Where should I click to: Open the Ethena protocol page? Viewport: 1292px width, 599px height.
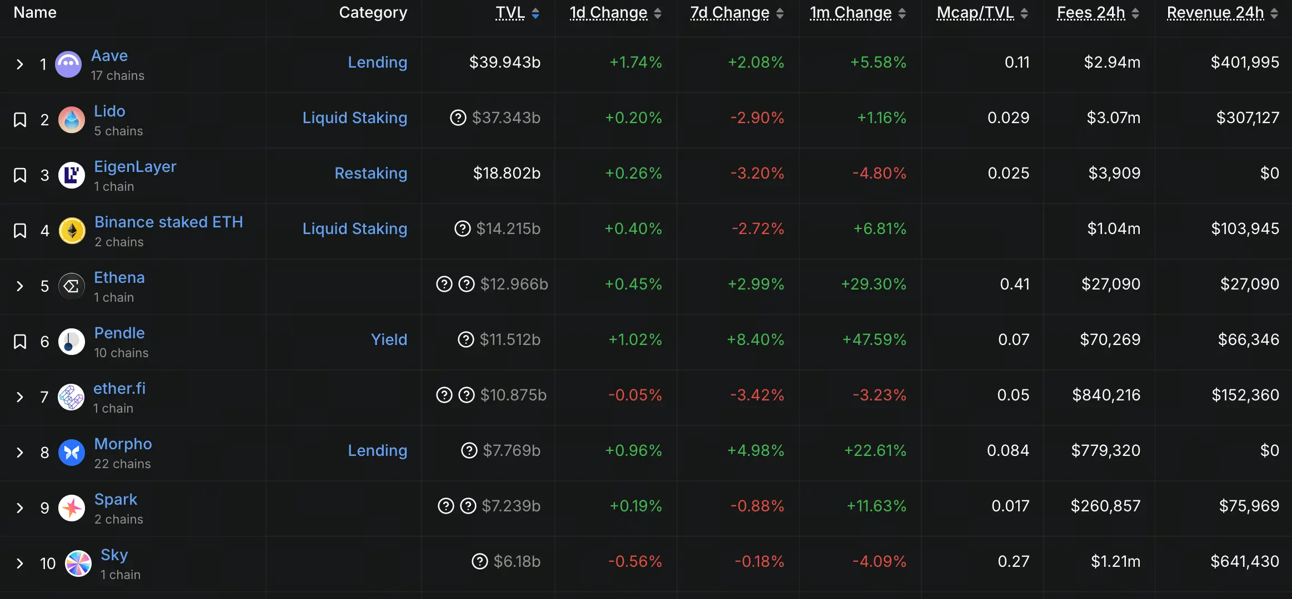coord(119,277)
